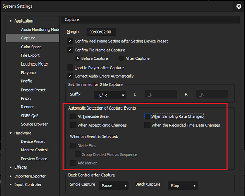Select the After Capture radio button
Image resolution: width=245 pixels, height=196 pixels.
[x=121, y=58]
